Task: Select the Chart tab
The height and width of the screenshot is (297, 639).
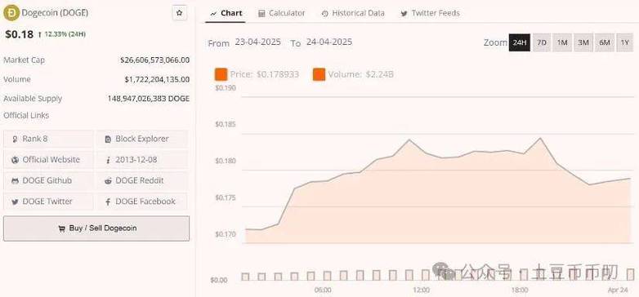Action: click(226, 13)
